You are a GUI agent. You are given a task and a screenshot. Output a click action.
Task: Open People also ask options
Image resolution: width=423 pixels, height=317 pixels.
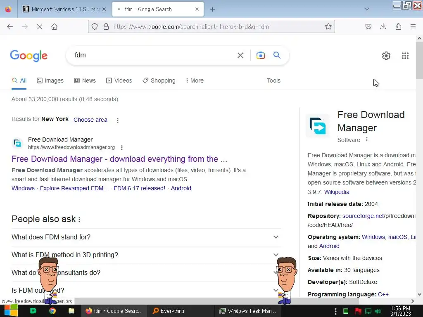tap(79, 220)
